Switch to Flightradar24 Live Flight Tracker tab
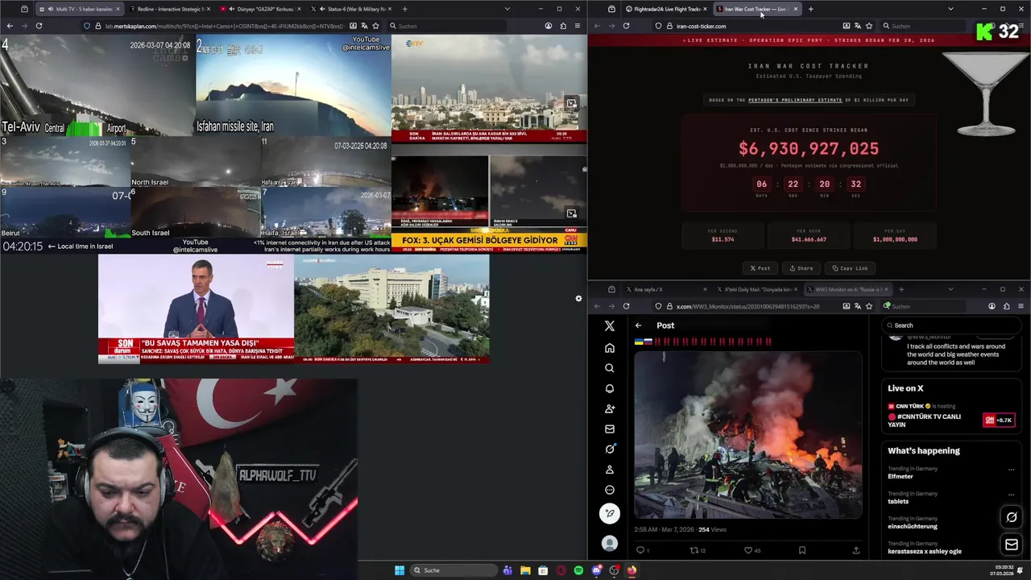 pyautogui.click(x=665, y=9)
